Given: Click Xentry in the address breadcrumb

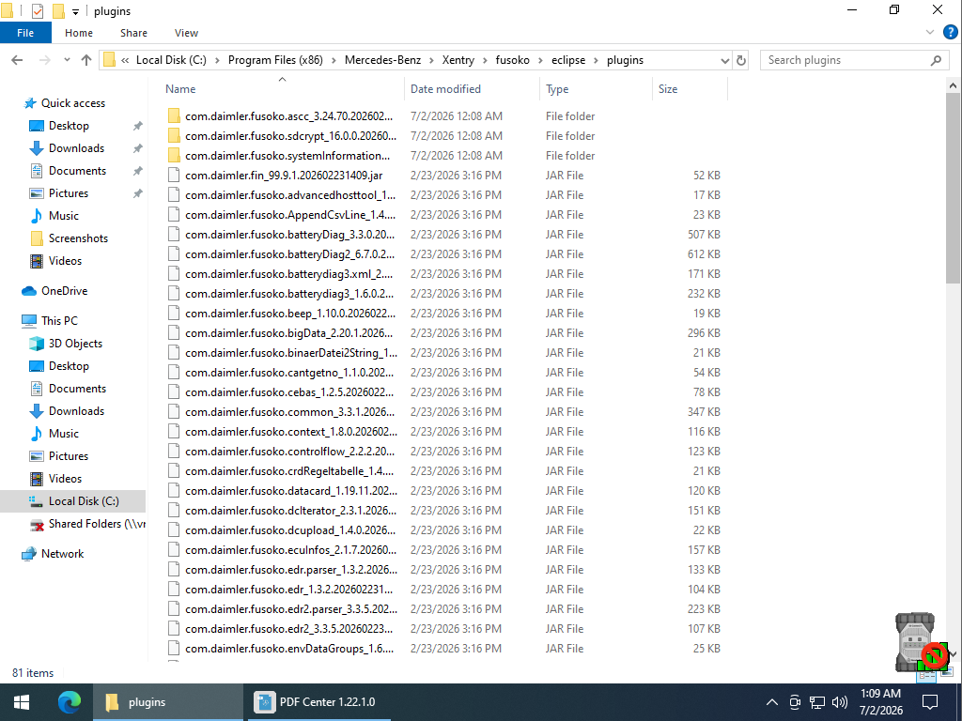Looking at the screenshot, I should click(x=458, y=60).
